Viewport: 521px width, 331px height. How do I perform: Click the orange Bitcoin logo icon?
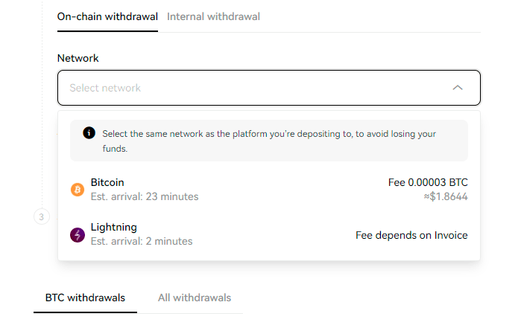click(x=78, y=190)
